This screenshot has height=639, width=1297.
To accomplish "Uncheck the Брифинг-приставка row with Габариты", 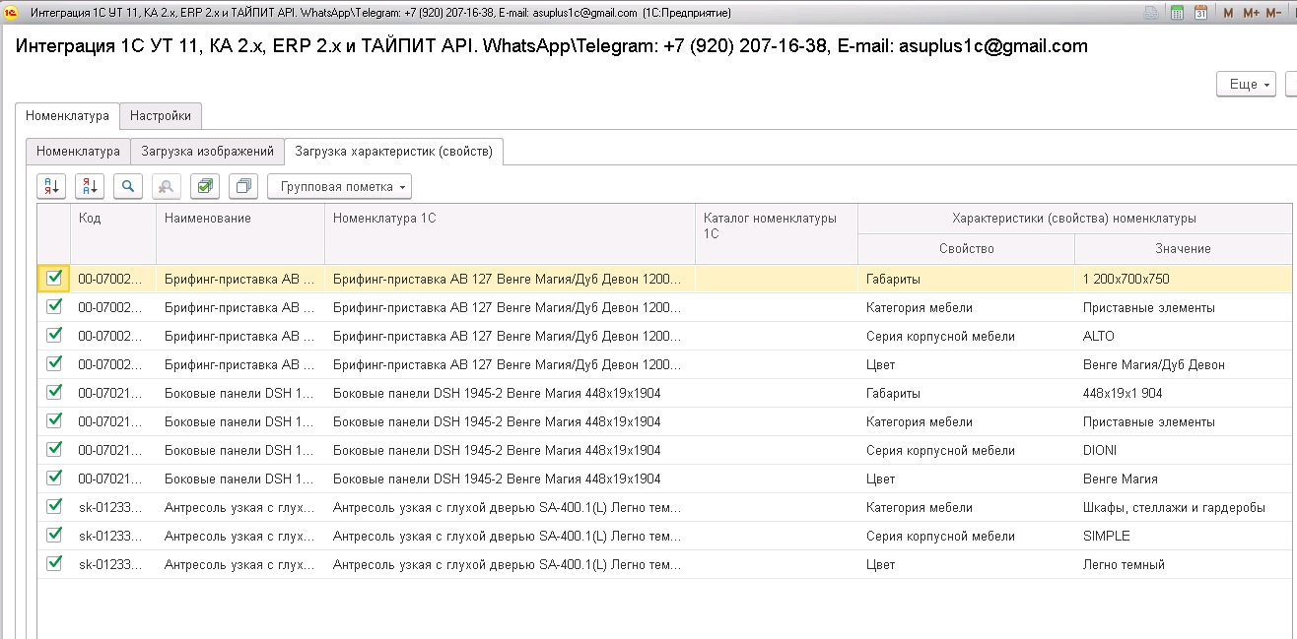I will (x=54, y=278).
